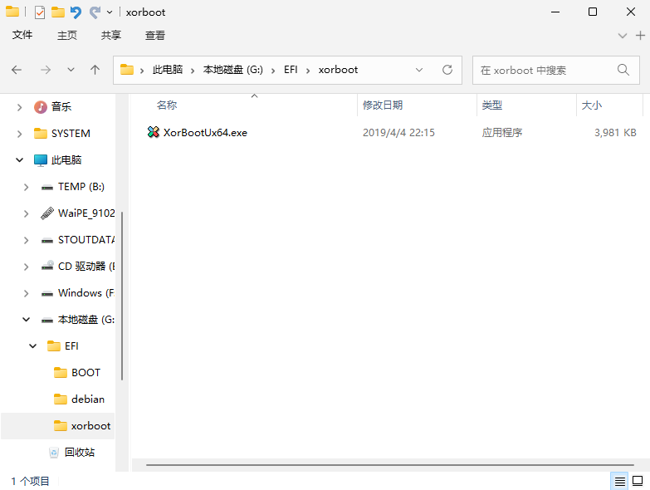Collapse the 本地磁盘 (G:) node
This screenshot has height=490, width=650.
(26, 320)
